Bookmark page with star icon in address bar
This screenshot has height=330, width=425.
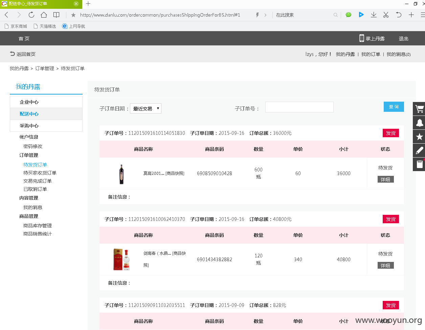click(73, 15)
